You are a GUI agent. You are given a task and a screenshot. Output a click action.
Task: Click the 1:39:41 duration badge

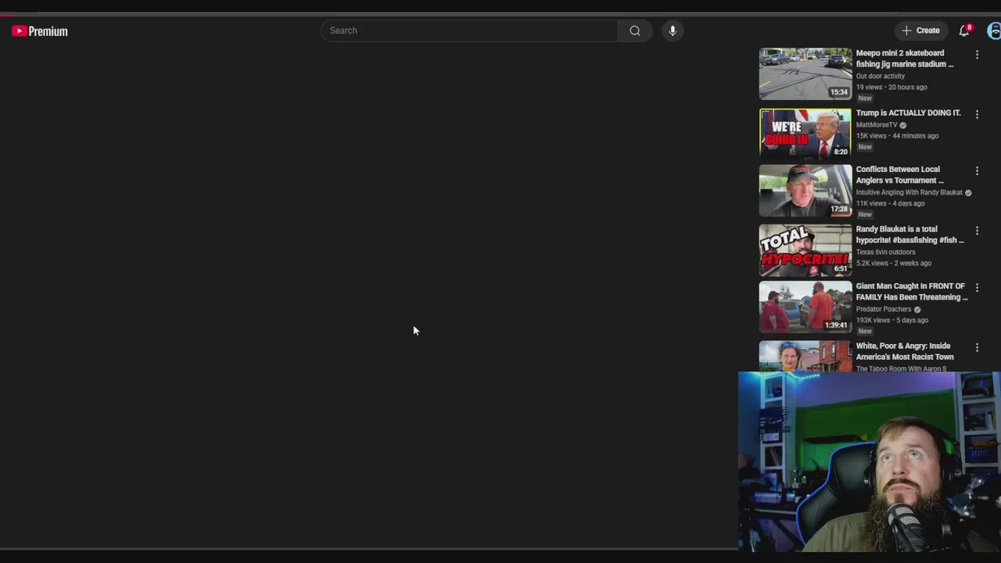(836, 325)
